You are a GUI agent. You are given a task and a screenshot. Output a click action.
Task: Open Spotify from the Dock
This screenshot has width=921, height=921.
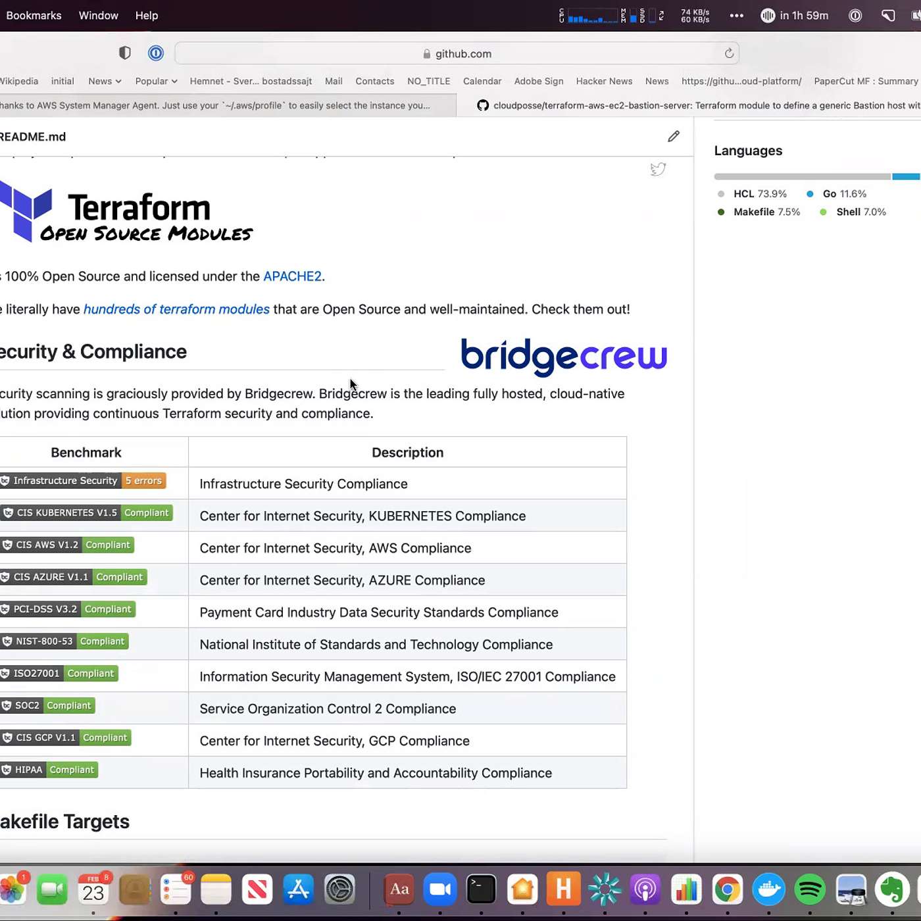click(810, 890)
